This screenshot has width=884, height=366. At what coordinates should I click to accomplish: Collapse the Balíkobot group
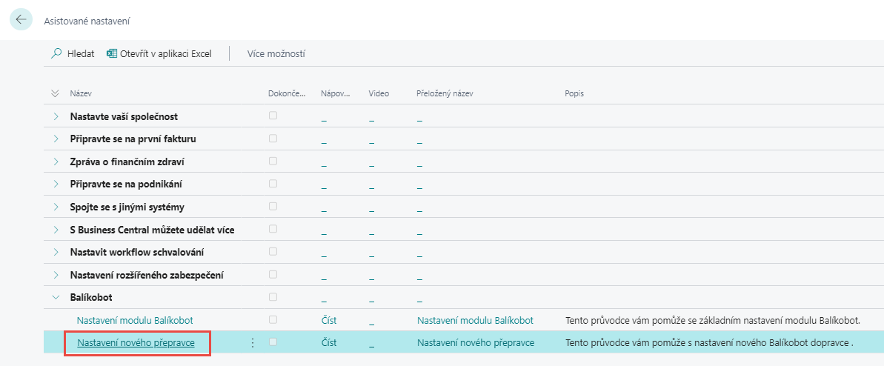56,298
